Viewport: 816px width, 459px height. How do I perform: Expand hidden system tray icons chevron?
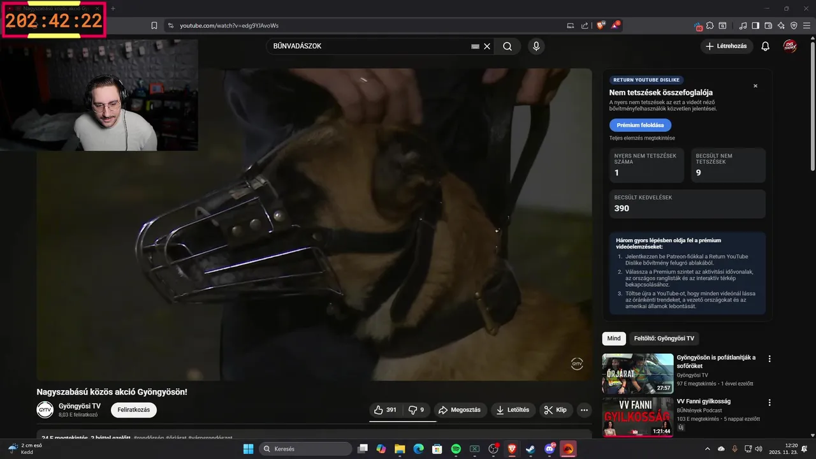click(x=708, y=449)
